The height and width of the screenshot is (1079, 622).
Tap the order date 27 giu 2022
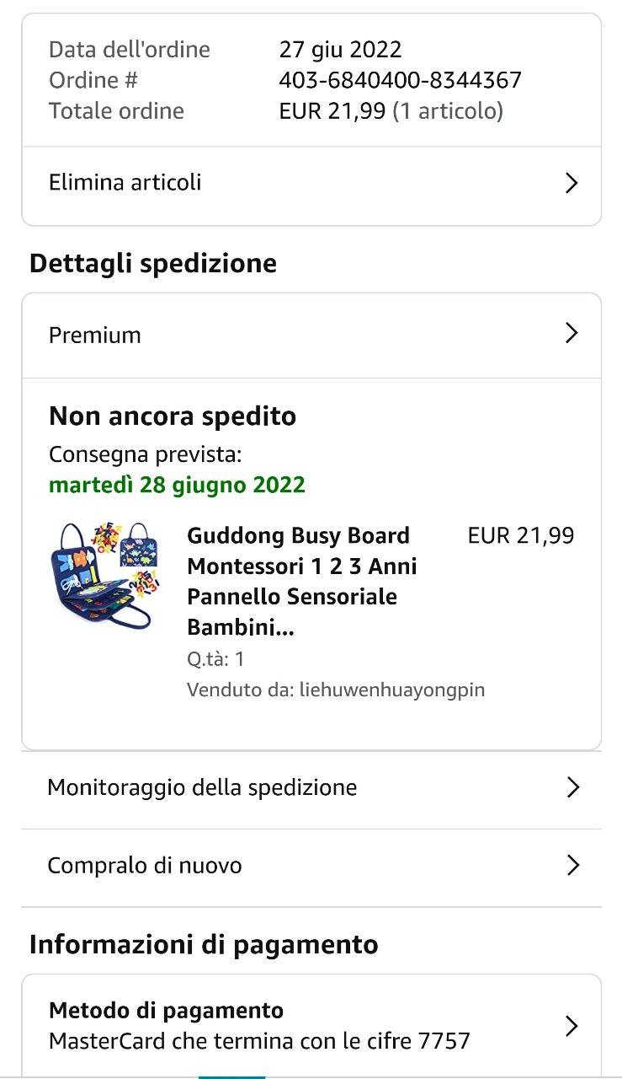click(x=340, y=49)
